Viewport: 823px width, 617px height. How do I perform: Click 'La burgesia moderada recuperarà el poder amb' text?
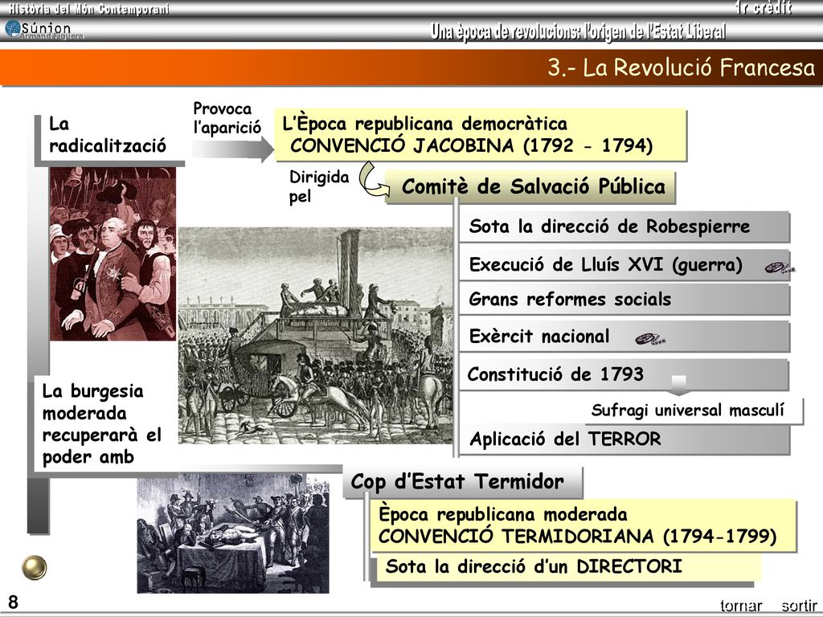pos(102,424)
